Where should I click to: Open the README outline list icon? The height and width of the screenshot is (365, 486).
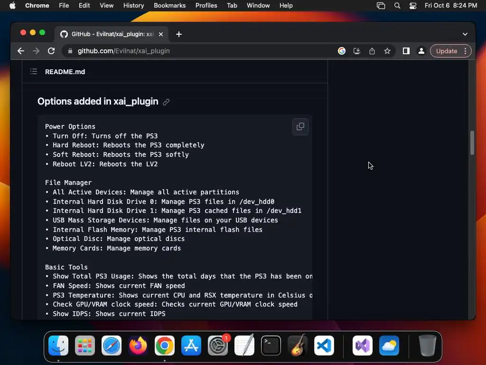coord(34,72)
